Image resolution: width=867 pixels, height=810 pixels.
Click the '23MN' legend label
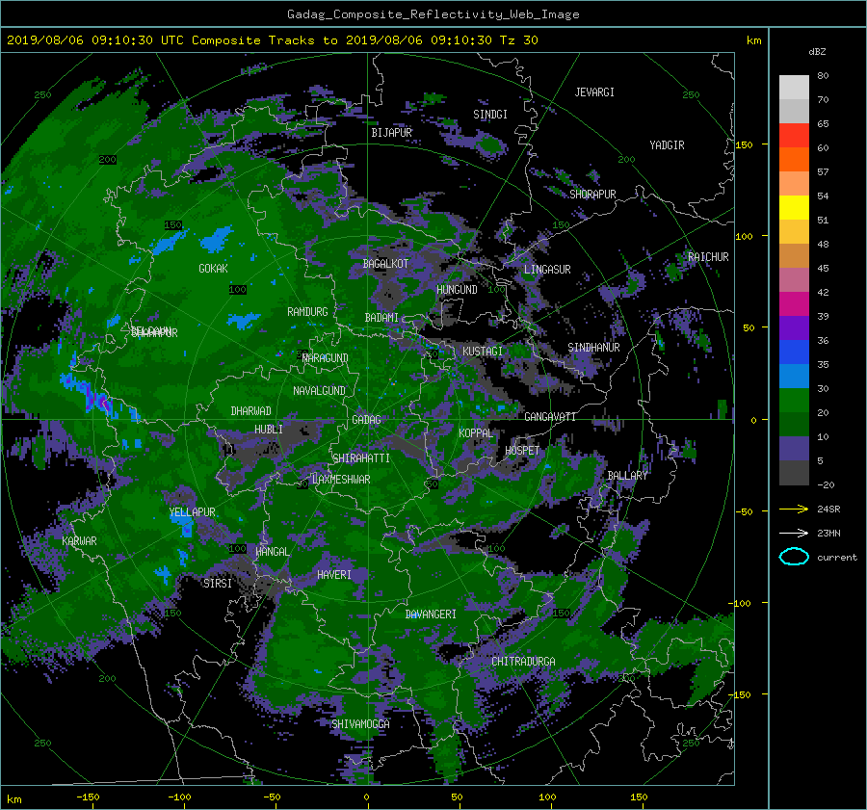(x=828, y=533)
